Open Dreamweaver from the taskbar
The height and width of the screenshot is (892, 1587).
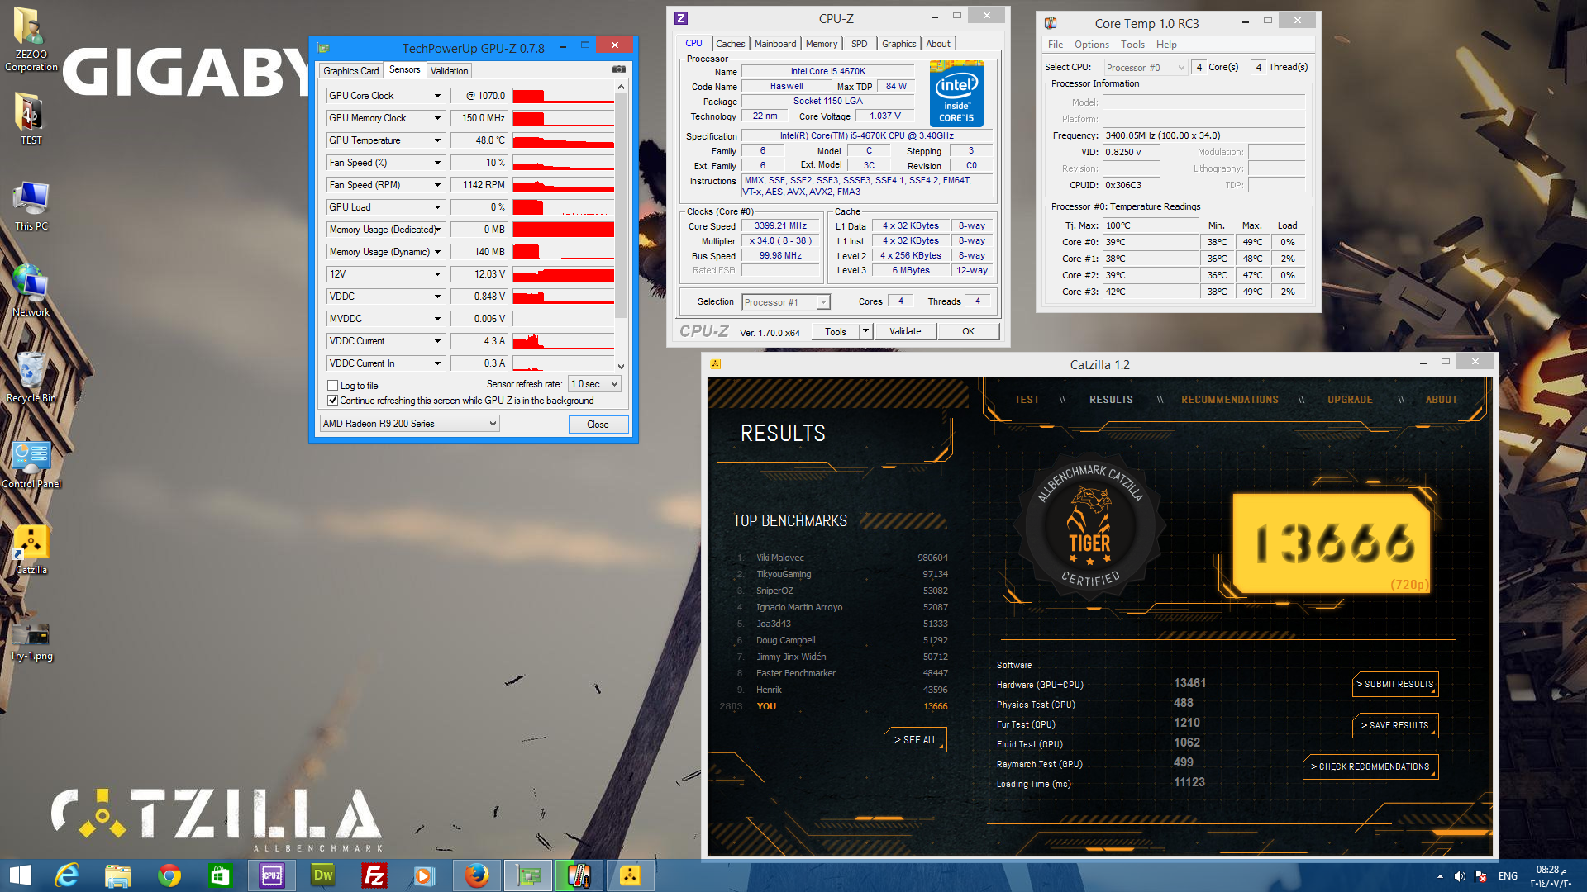[x=323, y=875]
